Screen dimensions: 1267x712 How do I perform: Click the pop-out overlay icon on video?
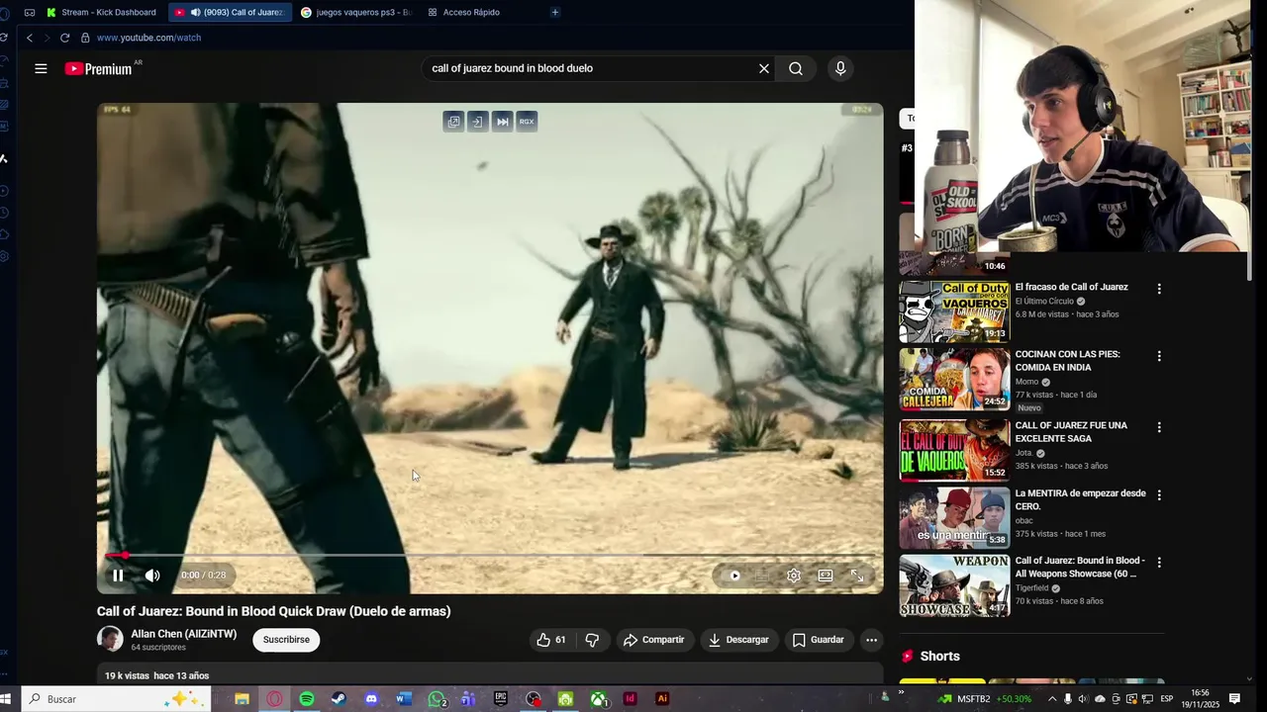pyautogui.click(x=453, y=122)
